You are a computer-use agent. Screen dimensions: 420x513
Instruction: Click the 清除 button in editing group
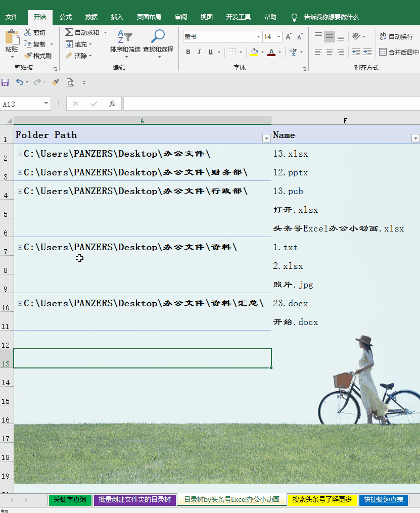80,56
